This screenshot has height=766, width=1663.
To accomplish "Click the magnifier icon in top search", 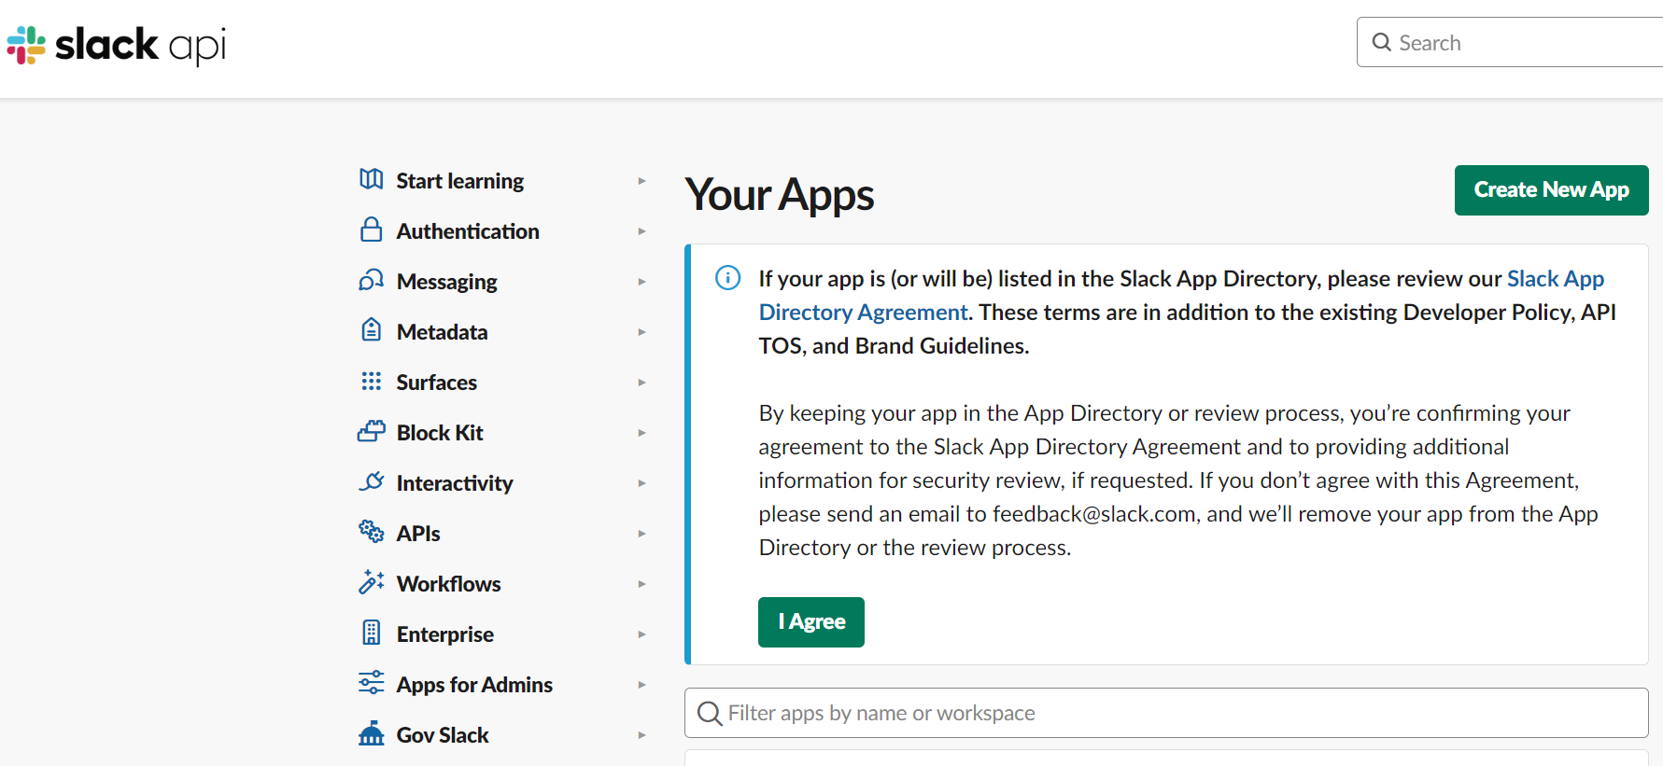I will [x=1382, y=42].
